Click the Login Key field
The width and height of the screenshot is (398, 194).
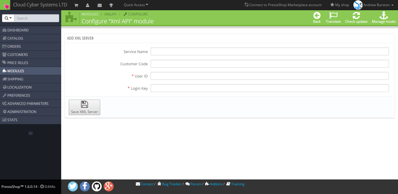270,88
